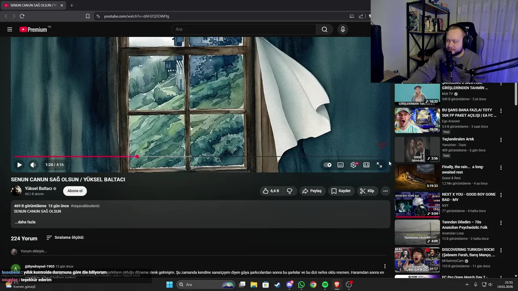This screenshot has width=518, height=291.
Task: Enable subtitles in the player
Action: [x=341, y=165]
